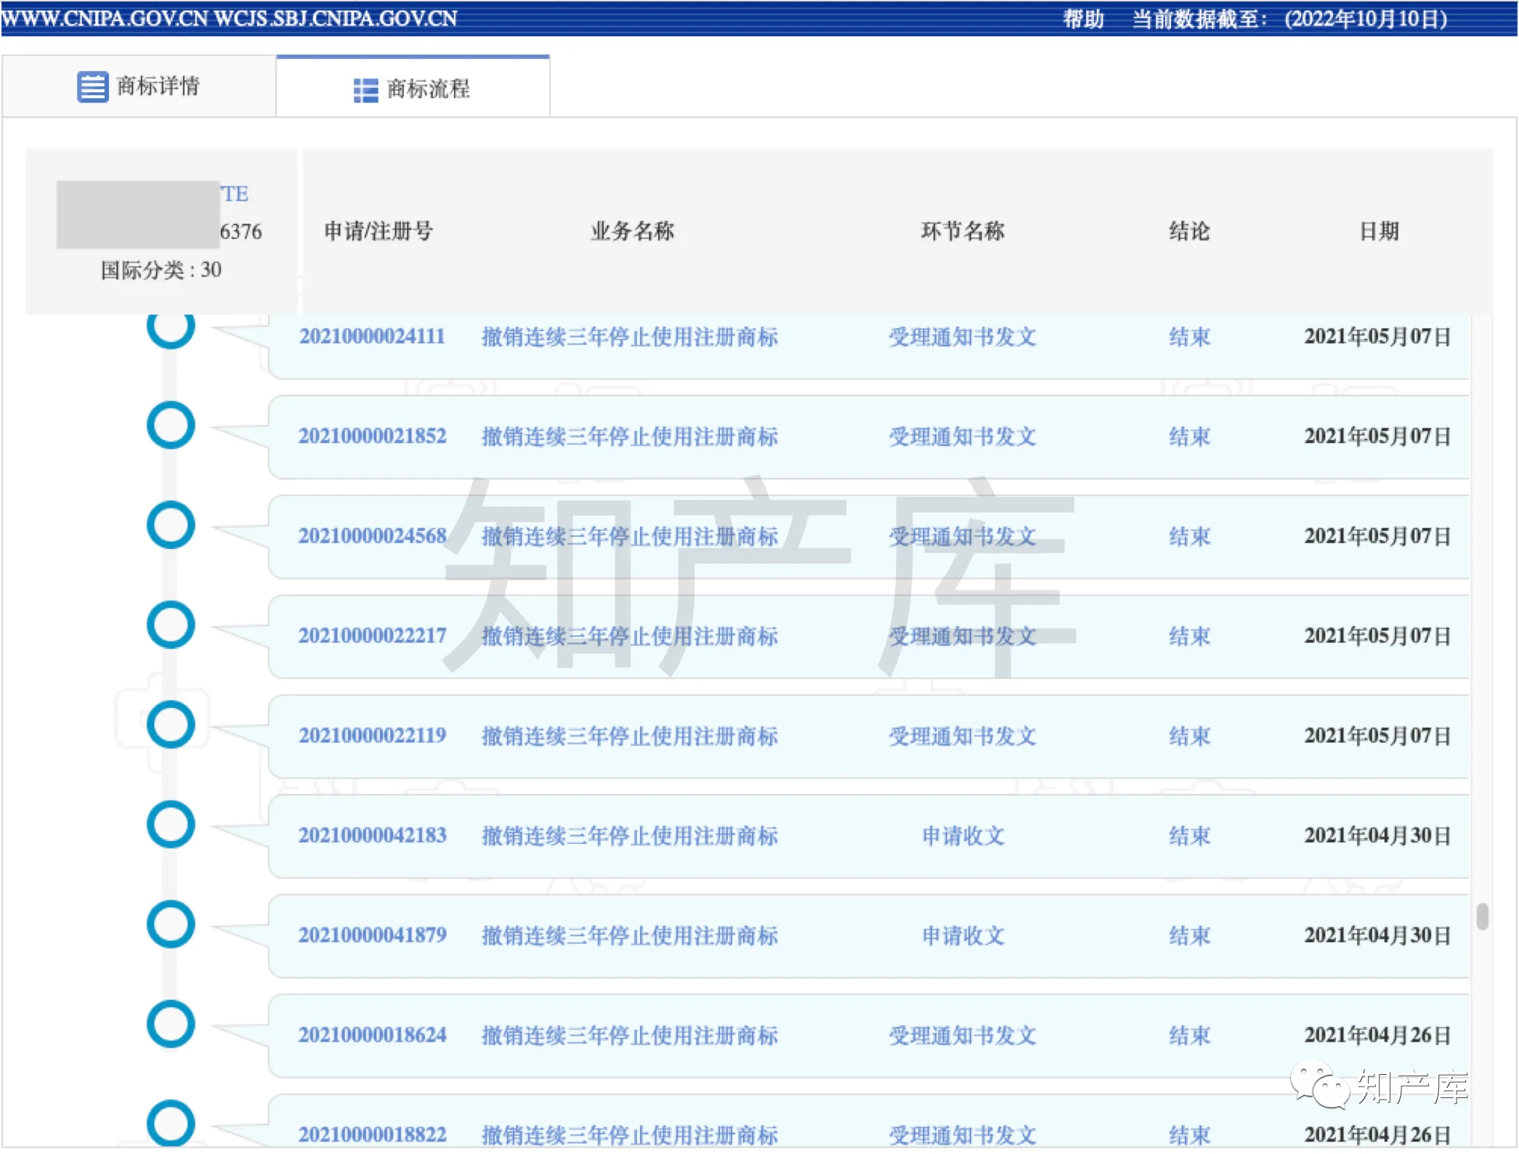Open application number 20210000022119
The image size is (1519, 1154).
pyautogui.click(x=372, y=736)
